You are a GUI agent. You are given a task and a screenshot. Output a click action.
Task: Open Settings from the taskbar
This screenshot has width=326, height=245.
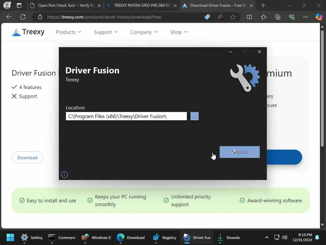tap(32, 237)
